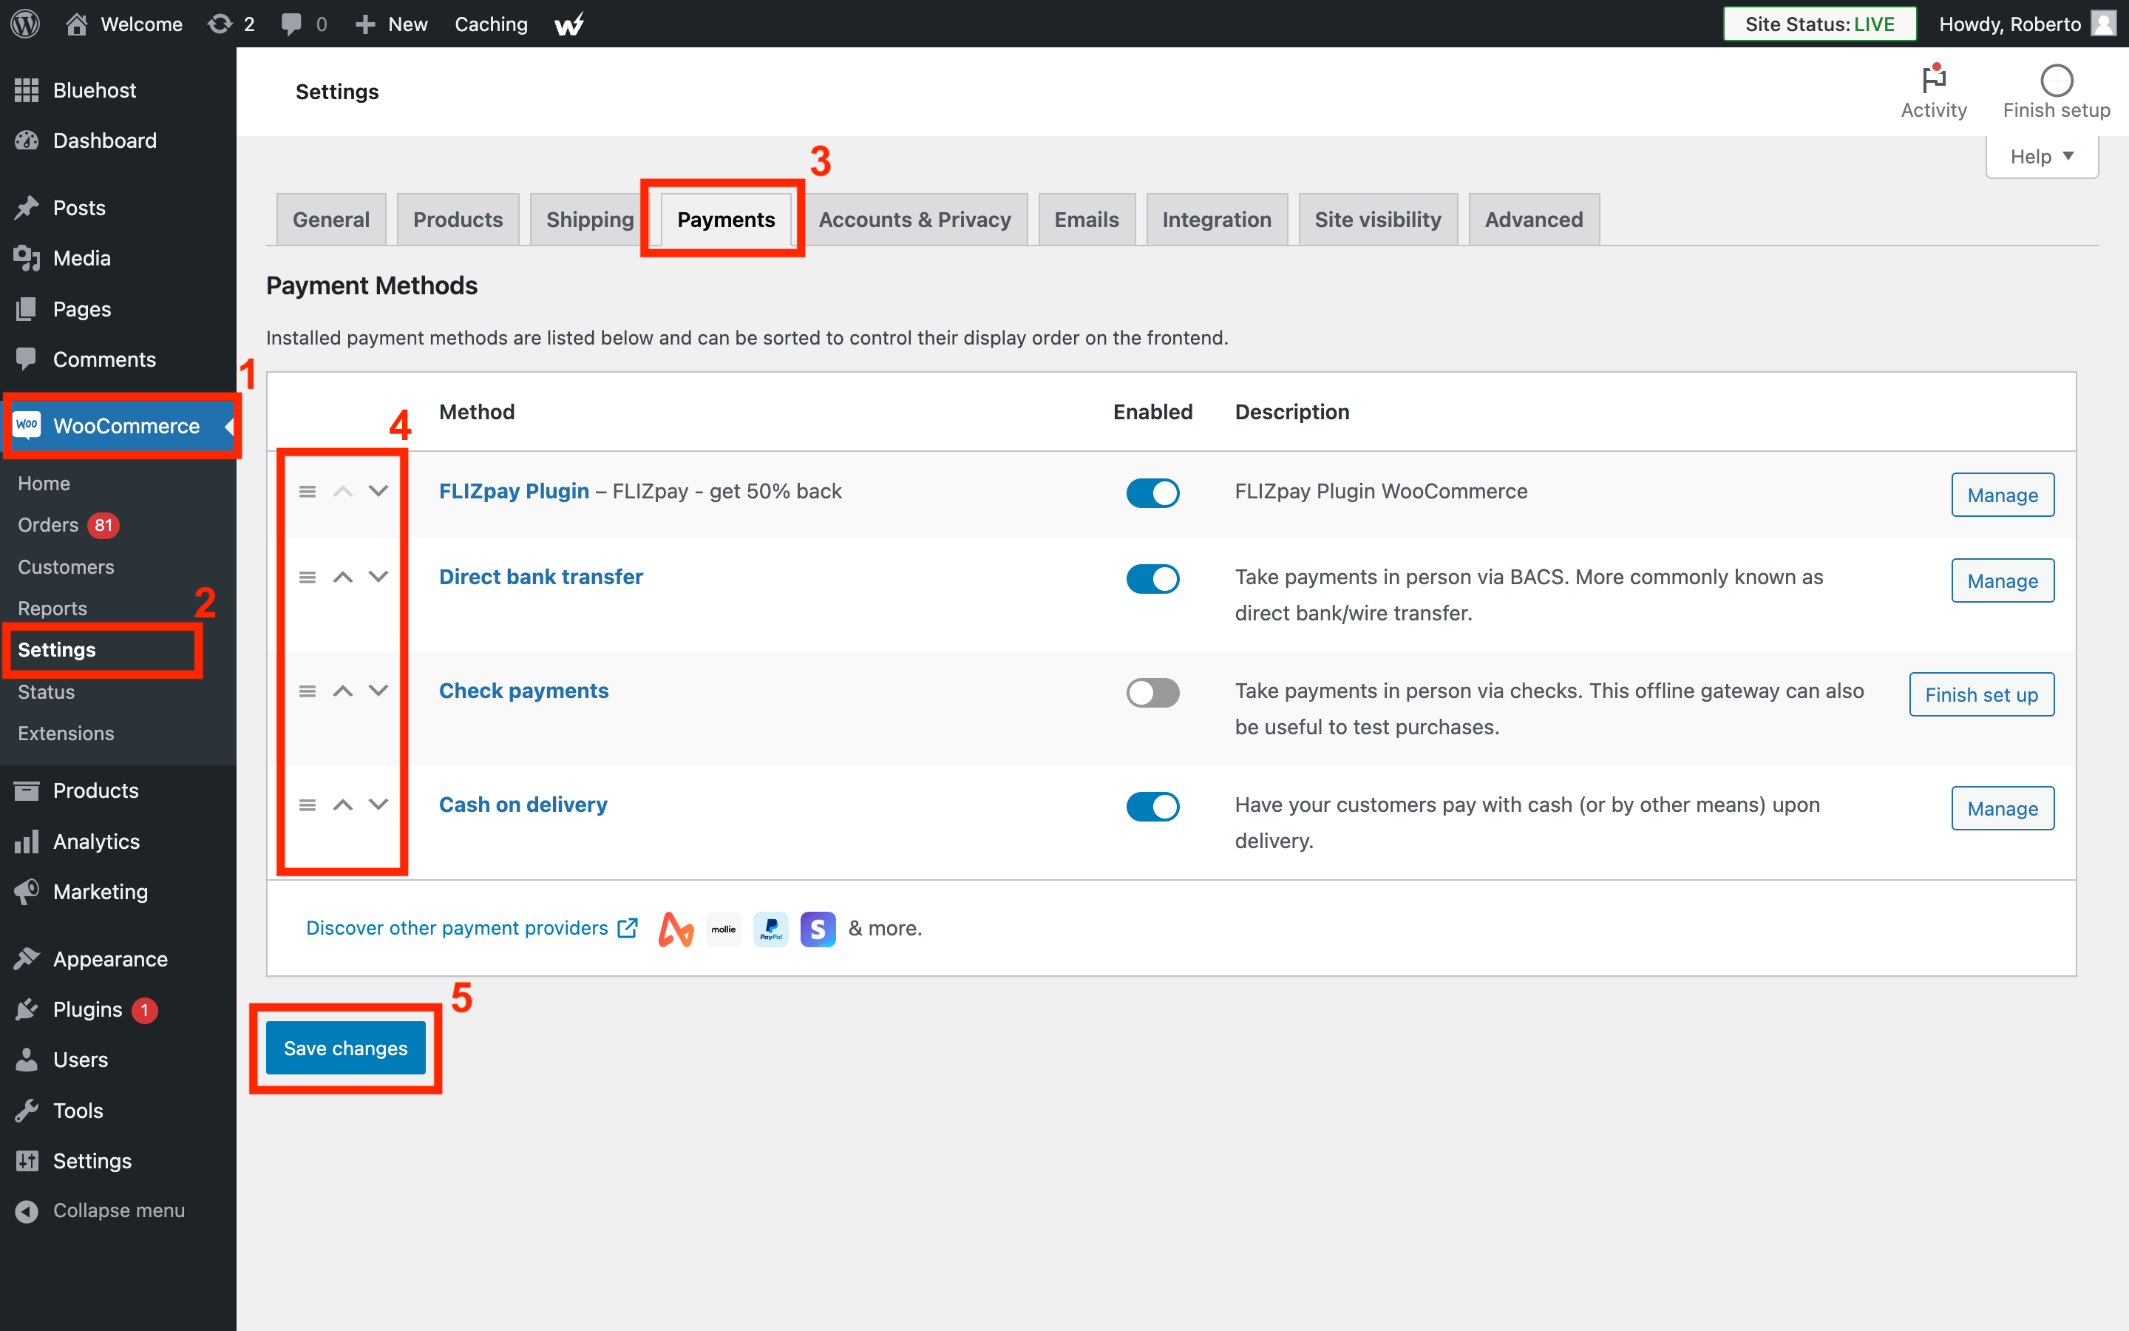Image resolution: width=2129 pixels, height=1331 pixels.
Task: Go to the Site visibility tab
Action: pyautogui.click(x=1378, y=219)
